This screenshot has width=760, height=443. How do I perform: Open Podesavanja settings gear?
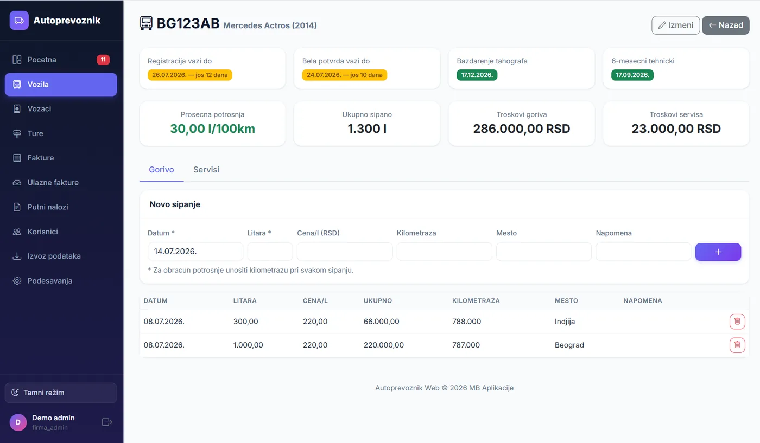pos(17,281)
